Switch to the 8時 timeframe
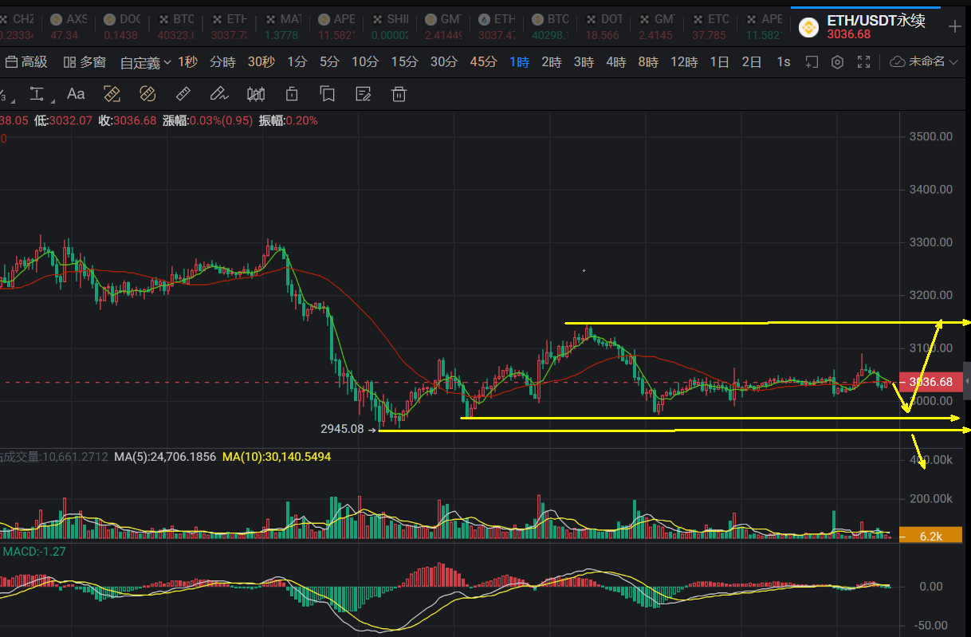The width and height of the screenshot is (971, 637). pyautogui.click(x=648, y=61)
